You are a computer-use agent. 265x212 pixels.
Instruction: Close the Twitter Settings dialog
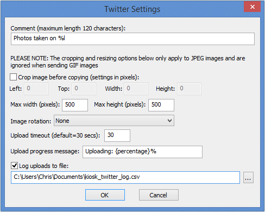[252, 7]
